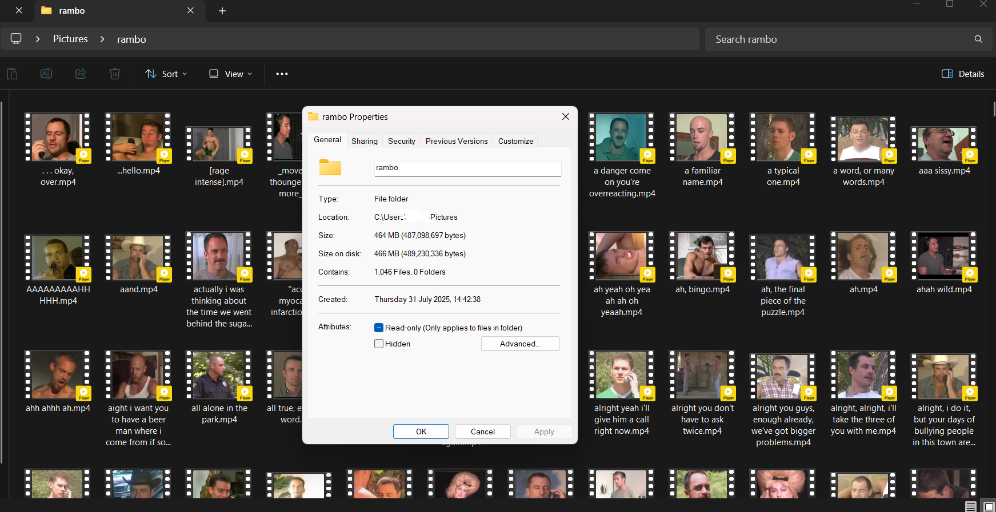Click the This PC monitor icon
This screenshot has height=512, width=996.
[x=16, y=39]
